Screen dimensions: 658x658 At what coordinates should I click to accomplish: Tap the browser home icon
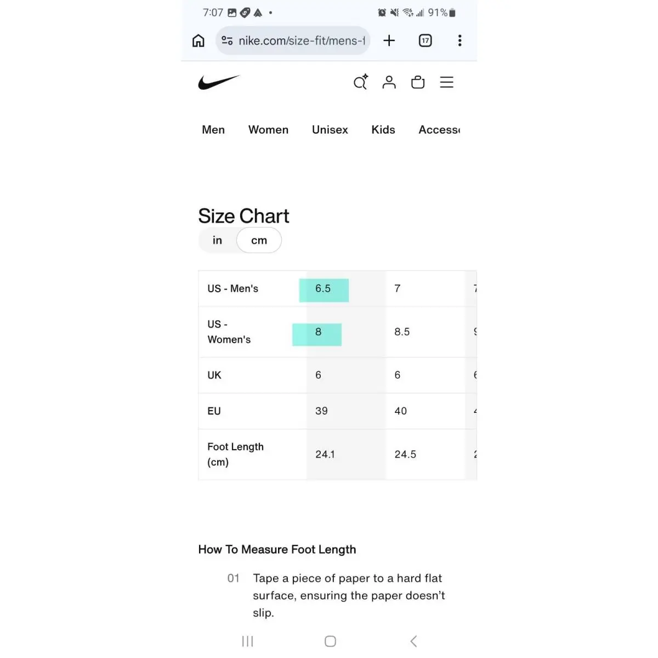pyautogui.click(x=198, y=41)
